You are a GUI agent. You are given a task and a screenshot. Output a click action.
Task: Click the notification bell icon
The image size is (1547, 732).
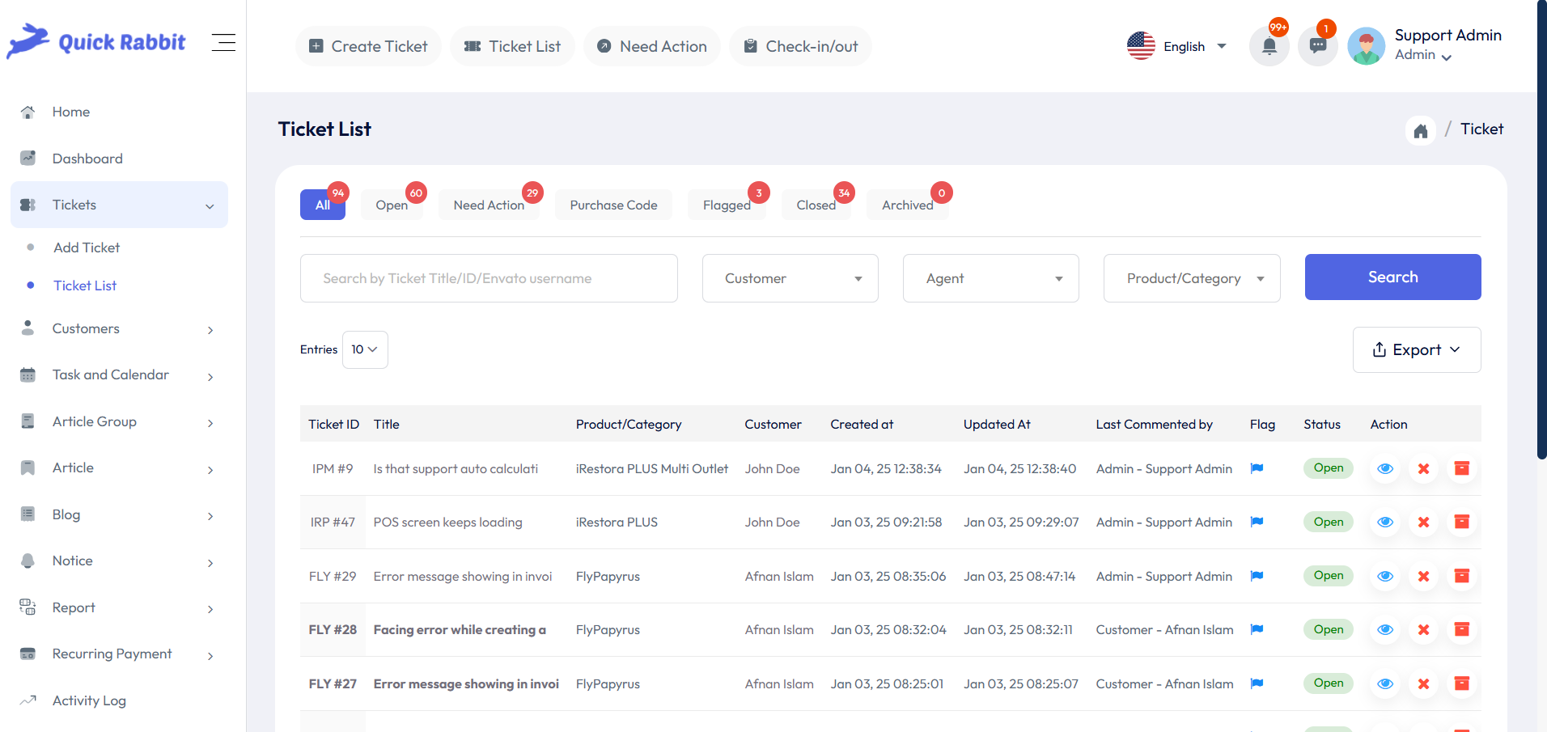pyautogui.click(x=1269, y=46)
